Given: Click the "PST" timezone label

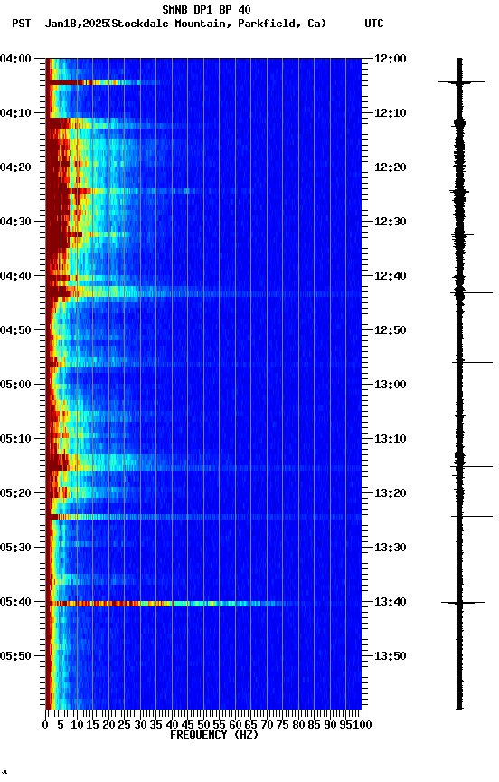Looking at the screenshot, I should [22, 24].
